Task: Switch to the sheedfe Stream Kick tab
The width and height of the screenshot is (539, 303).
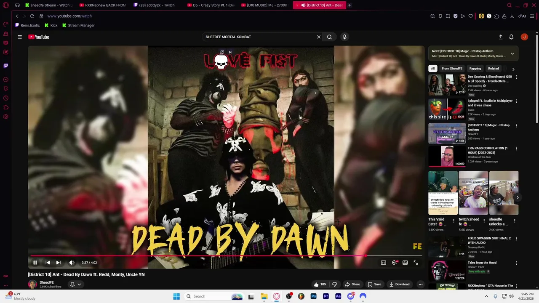Action: [x=48, y=5]
